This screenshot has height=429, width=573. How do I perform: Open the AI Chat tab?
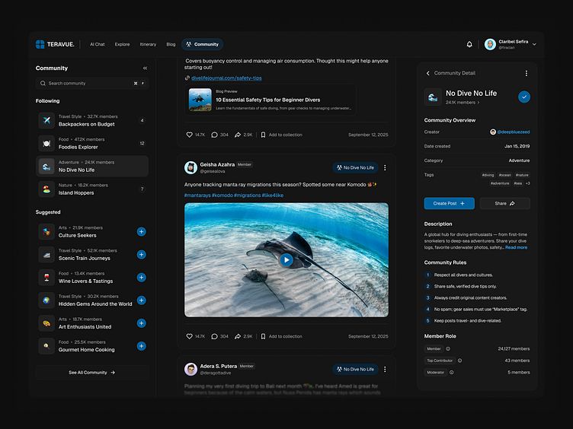(98, 44)
